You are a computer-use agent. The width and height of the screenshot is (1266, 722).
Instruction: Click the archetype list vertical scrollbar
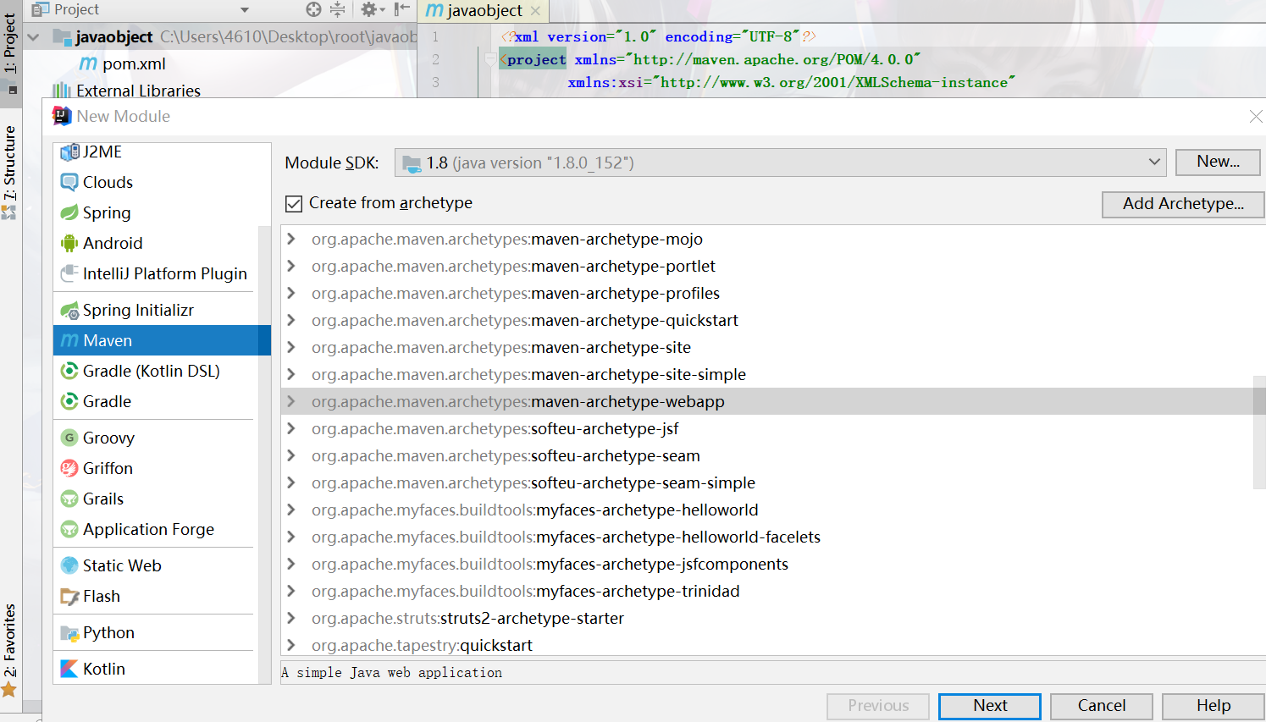pyautogui.click(x=1259, y=432)
